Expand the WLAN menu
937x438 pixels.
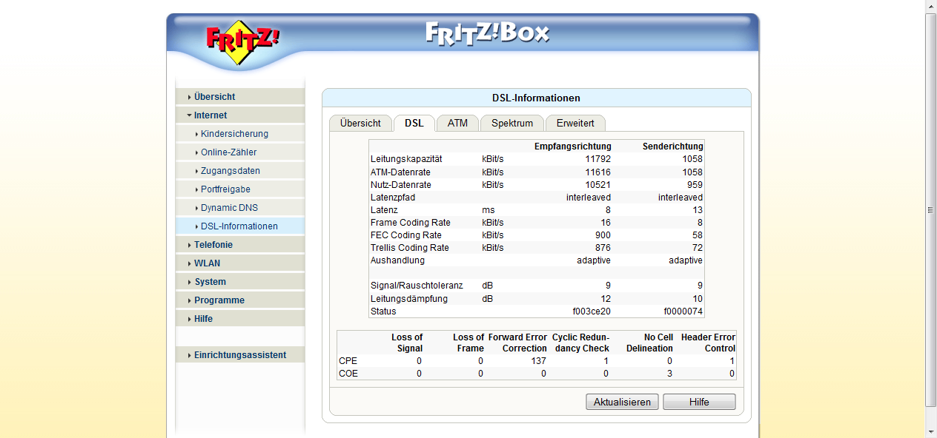[x=207, y=263]
